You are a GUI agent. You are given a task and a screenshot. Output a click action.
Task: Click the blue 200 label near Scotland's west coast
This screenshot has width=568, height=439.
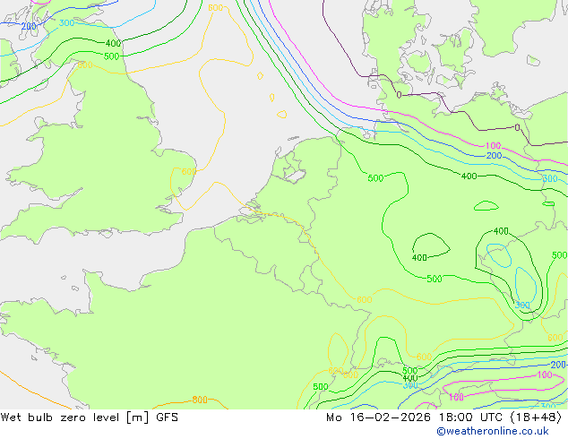(x=29, y=26)
